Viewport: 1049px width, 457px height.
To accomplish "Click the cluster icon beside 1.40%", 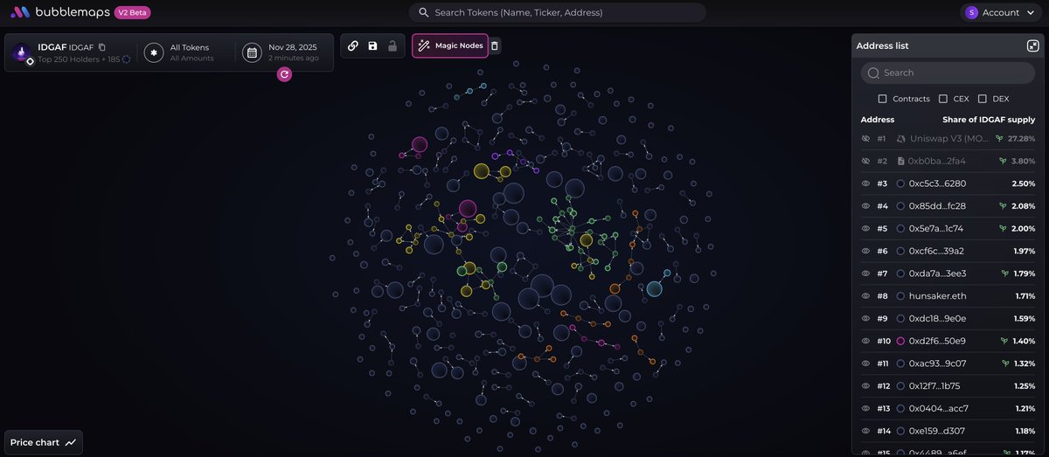I will pyautogui.click(x=1003, y=341).
